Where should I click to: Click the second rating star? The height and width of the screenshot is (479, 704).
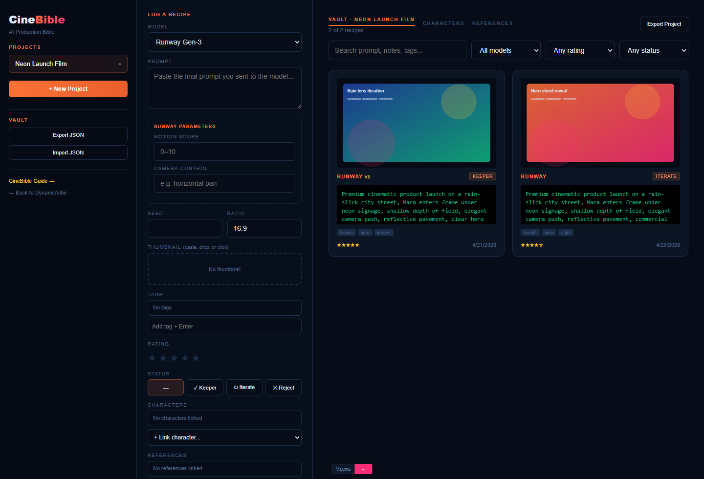pyautogui.click(x=163, y=358)
